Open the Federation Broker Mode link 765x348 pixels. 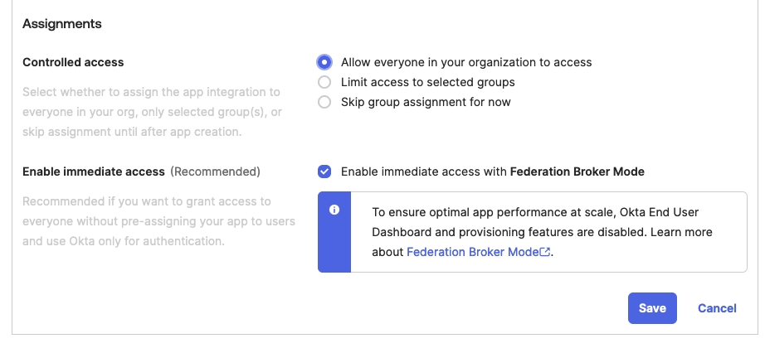pos(472,253)
